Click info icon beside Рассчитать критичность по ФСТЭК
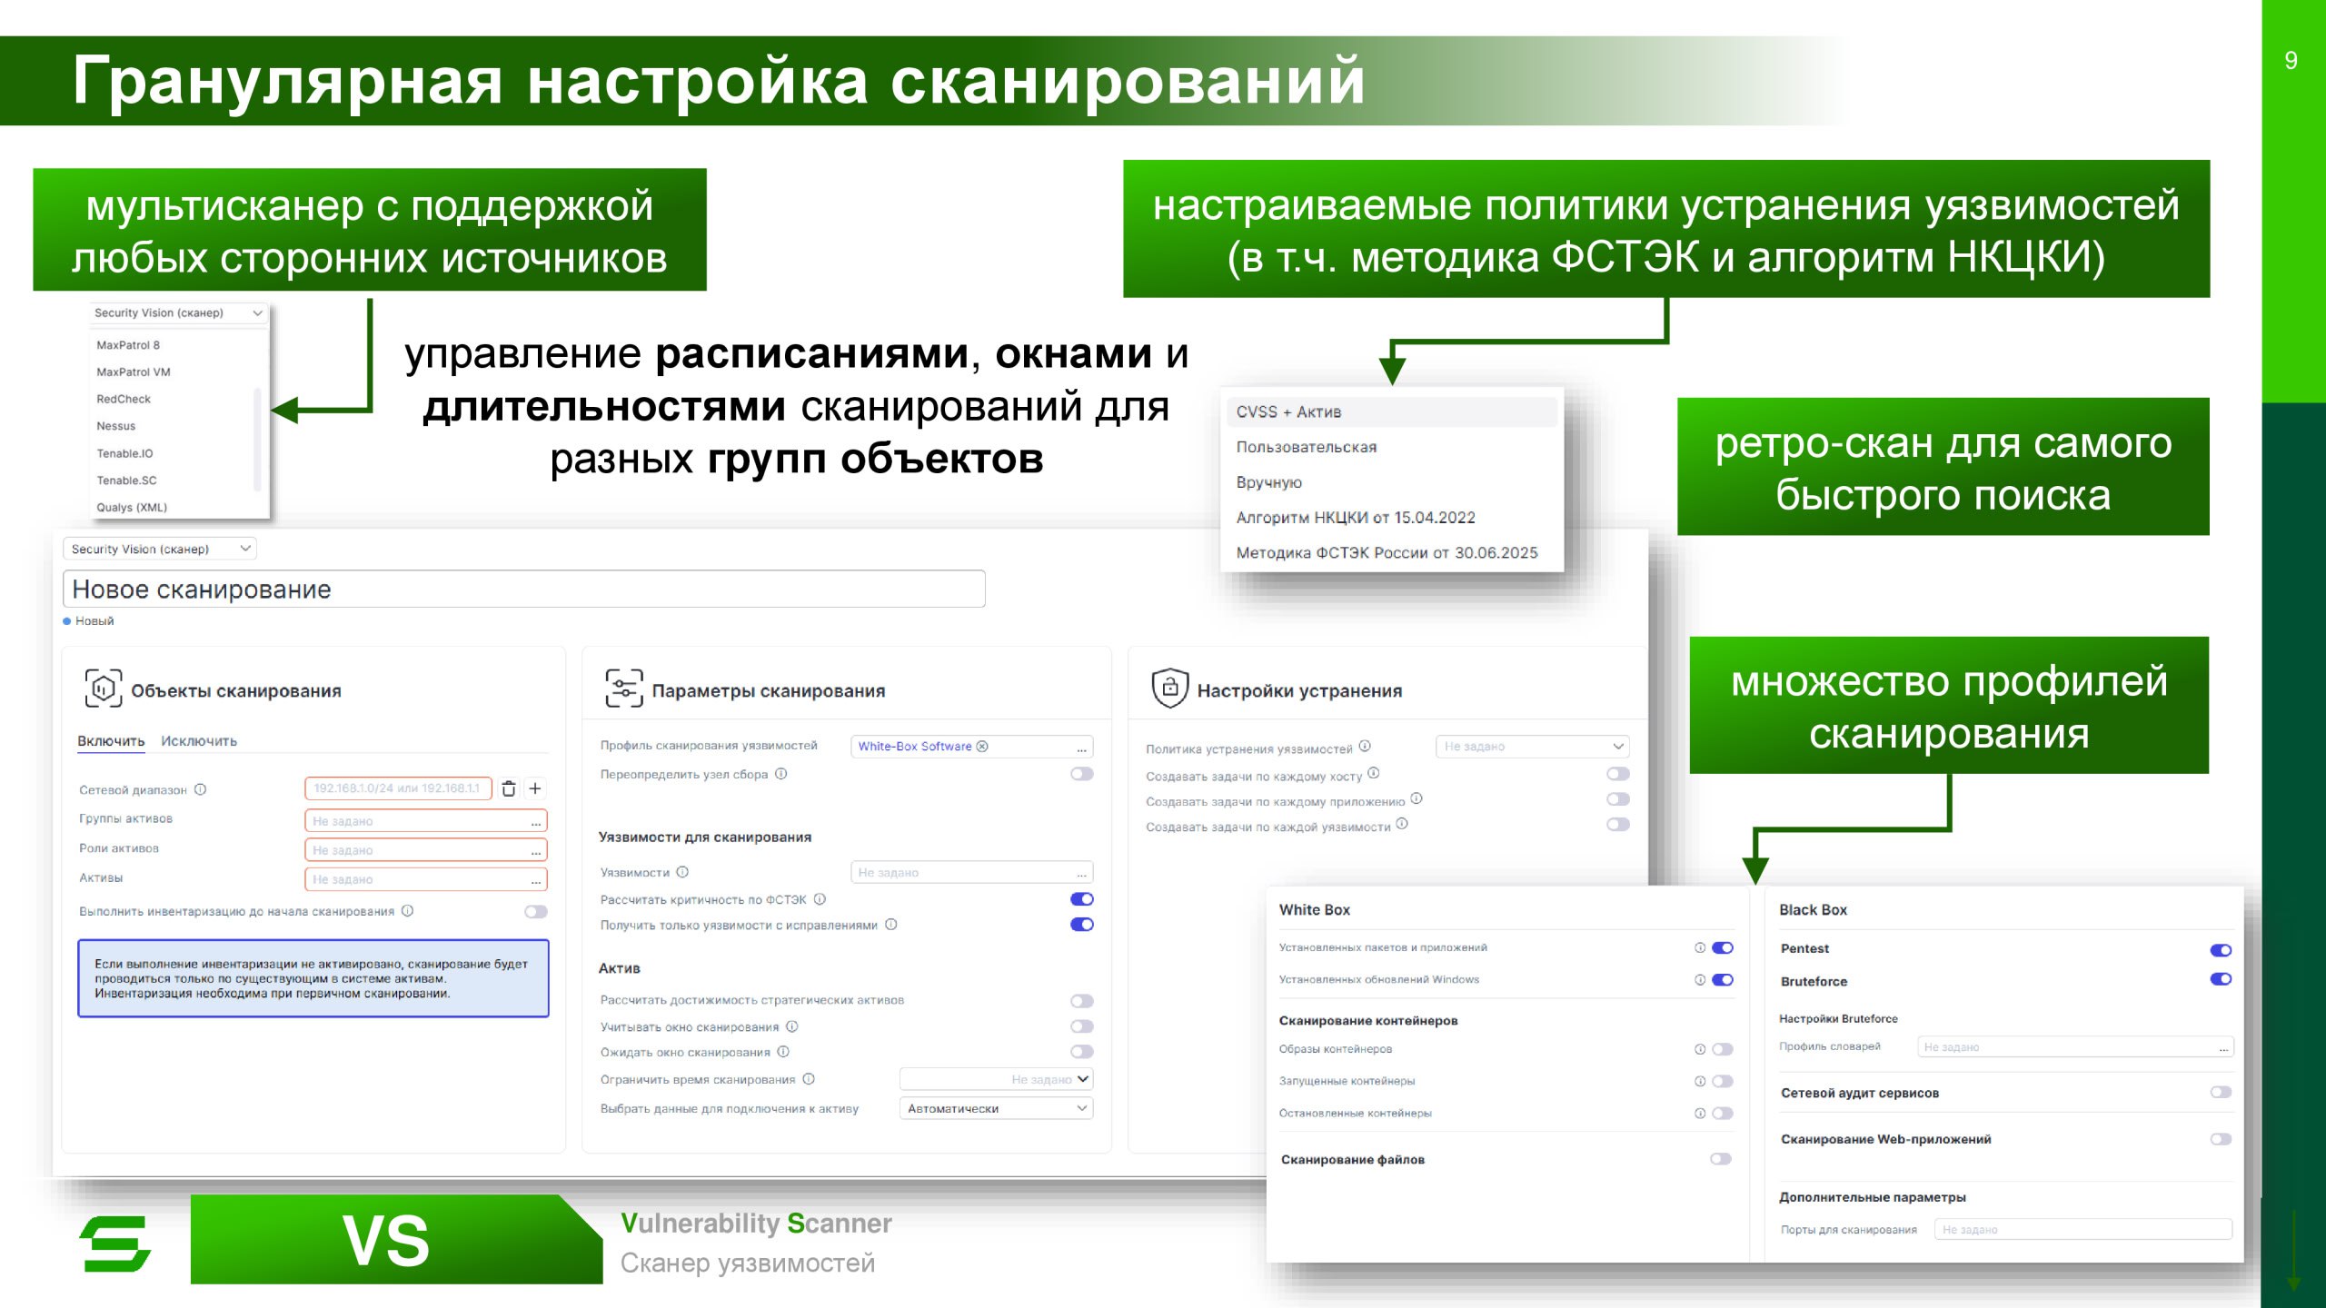 coord(820,899)
